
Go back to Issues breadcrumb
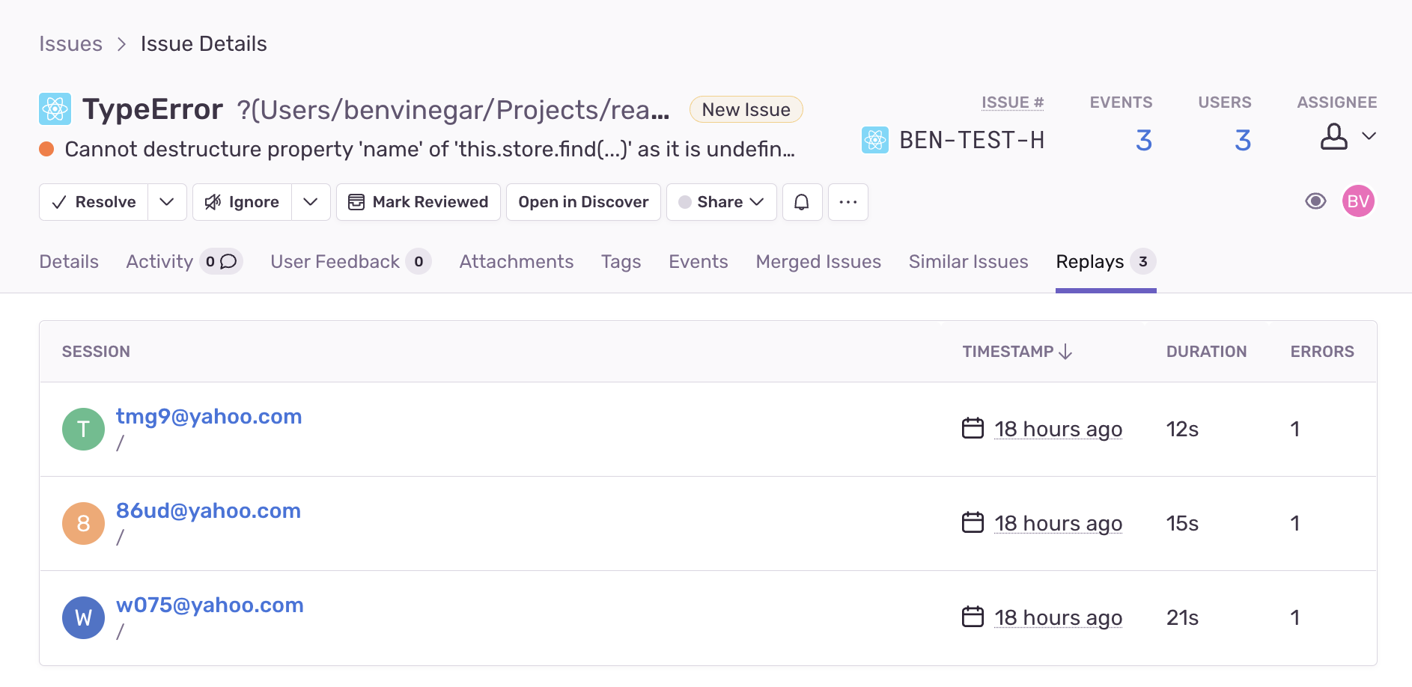click(x=70, y=43)
